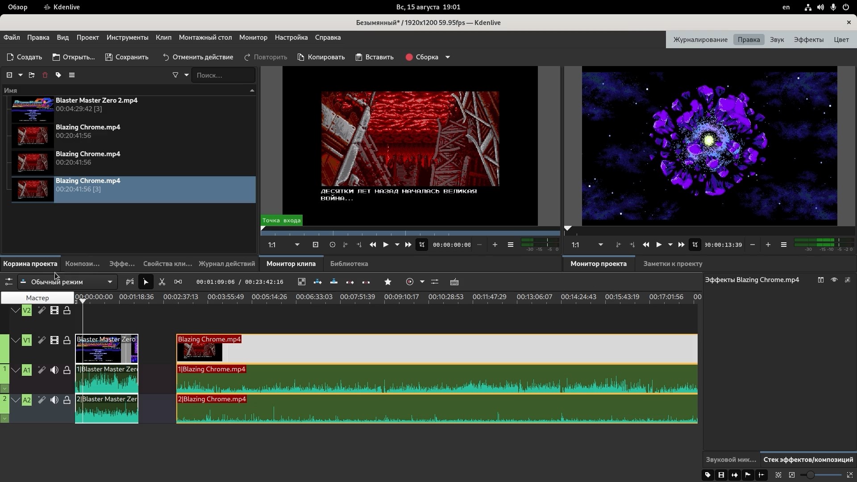Mute audio track A1
Viewport: 857px width, 482px height.
54,370
